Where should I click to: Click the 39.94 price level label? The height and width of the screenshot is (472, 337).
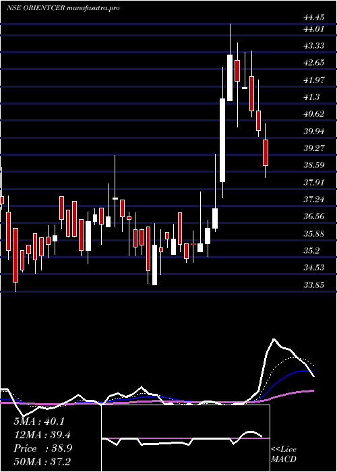coord(314,131)
